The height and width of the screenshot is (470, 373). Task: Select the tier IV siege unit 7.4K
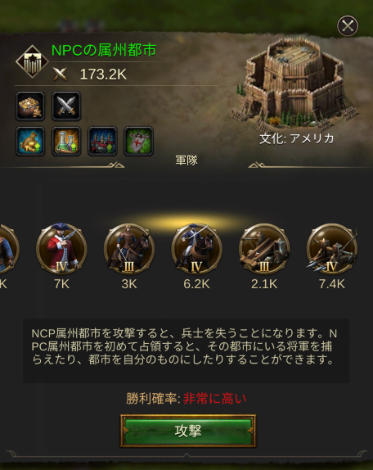331,249
